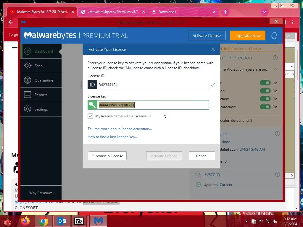Close the Activate Your License dialog
The height and width of the screenshot is (227, 303).
click(x=213, y=49)
